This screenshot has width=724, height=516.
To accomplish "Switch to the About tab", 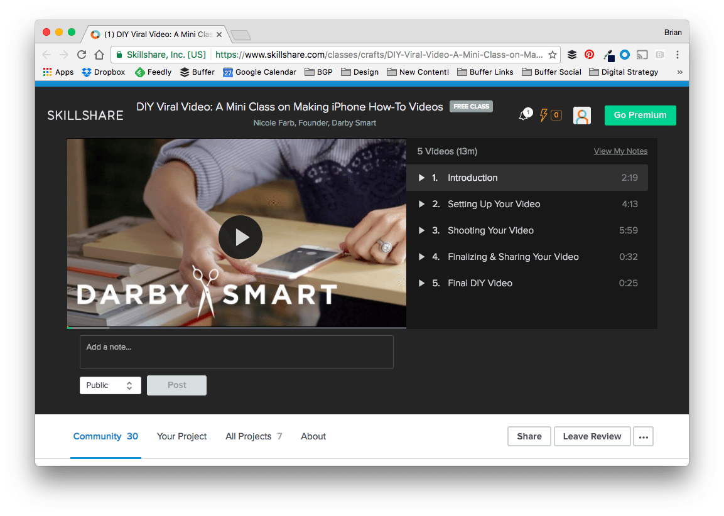I will (313, 436).
